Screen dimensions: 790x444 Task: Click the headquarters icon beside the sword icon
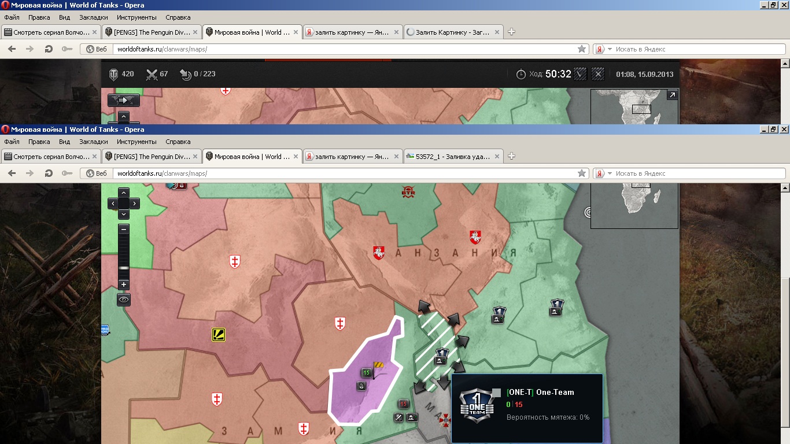[412, 417]
